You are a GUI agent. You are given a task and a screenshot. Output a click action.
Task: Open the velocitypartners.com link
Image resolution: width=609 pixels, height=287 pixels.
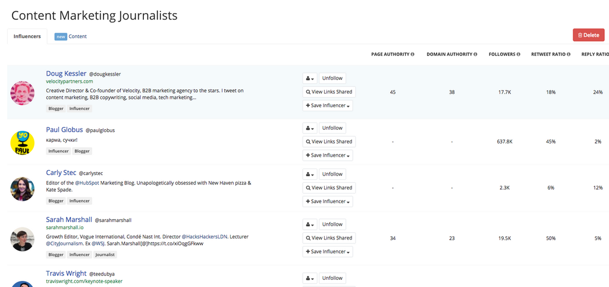point(70,81)
